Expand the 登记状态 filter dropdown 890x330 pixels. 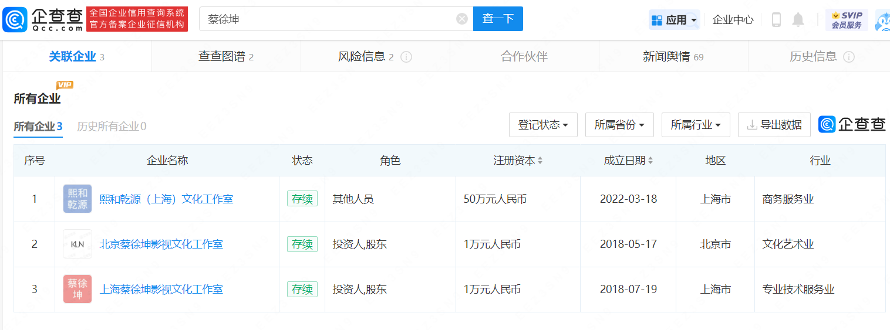(x=543, y=125)
